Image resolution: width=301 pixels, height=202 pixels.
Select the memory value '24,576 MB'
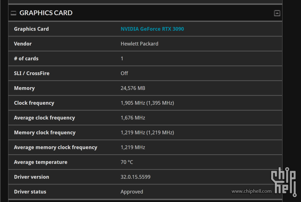(133, 88)
